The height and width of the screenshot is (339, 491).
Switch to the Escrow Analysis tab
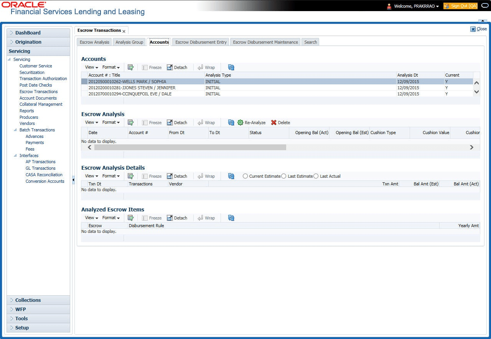tap(94, 42)
